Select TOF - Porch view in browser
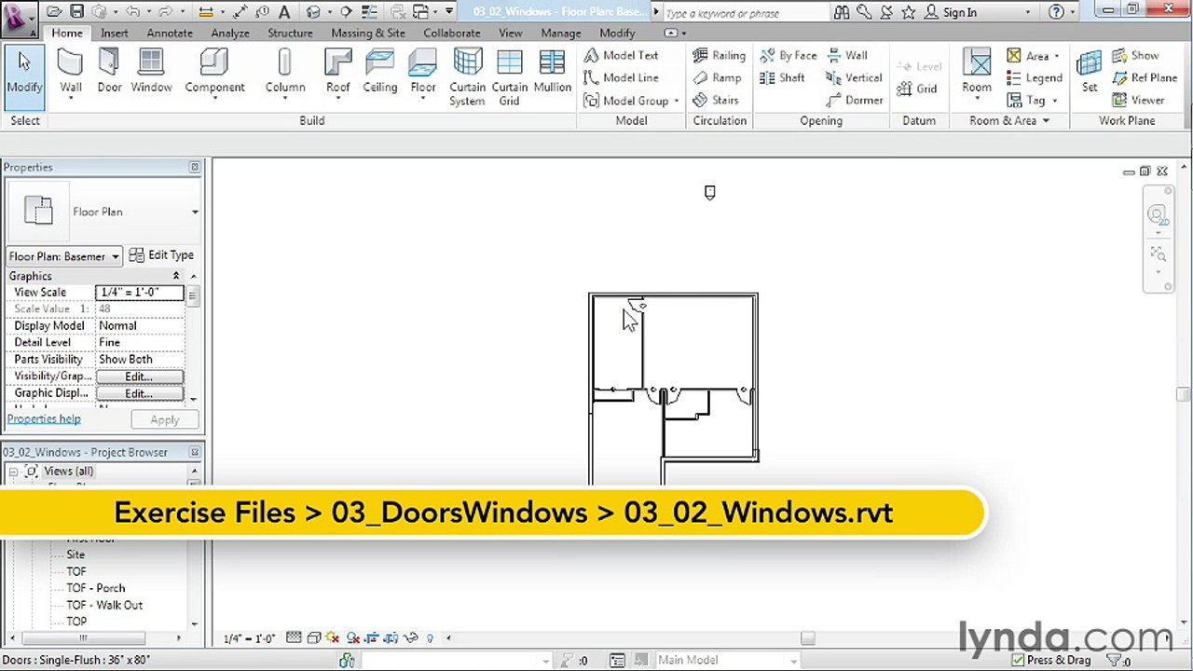The image size is (1193, 671). 95,588
